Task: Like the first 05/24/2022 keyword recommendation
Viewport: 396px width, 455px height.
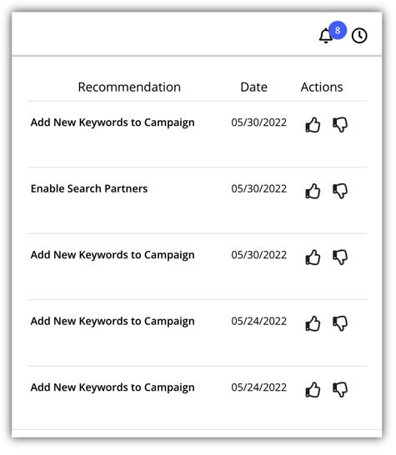Action: (x=313, y=323)
